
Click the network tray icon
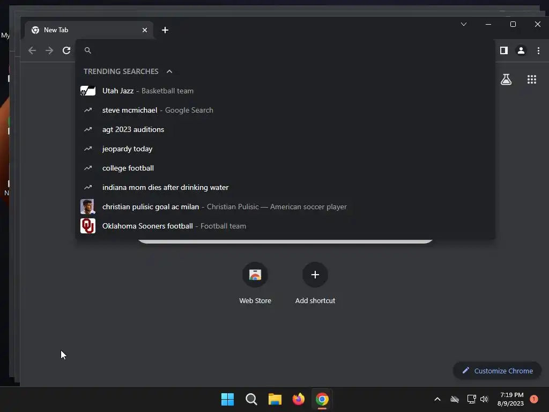(471, 399)
